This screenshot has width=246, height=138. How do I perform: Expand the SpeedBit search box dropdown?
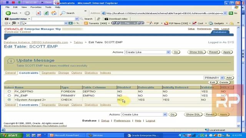[x=76, y=19]
